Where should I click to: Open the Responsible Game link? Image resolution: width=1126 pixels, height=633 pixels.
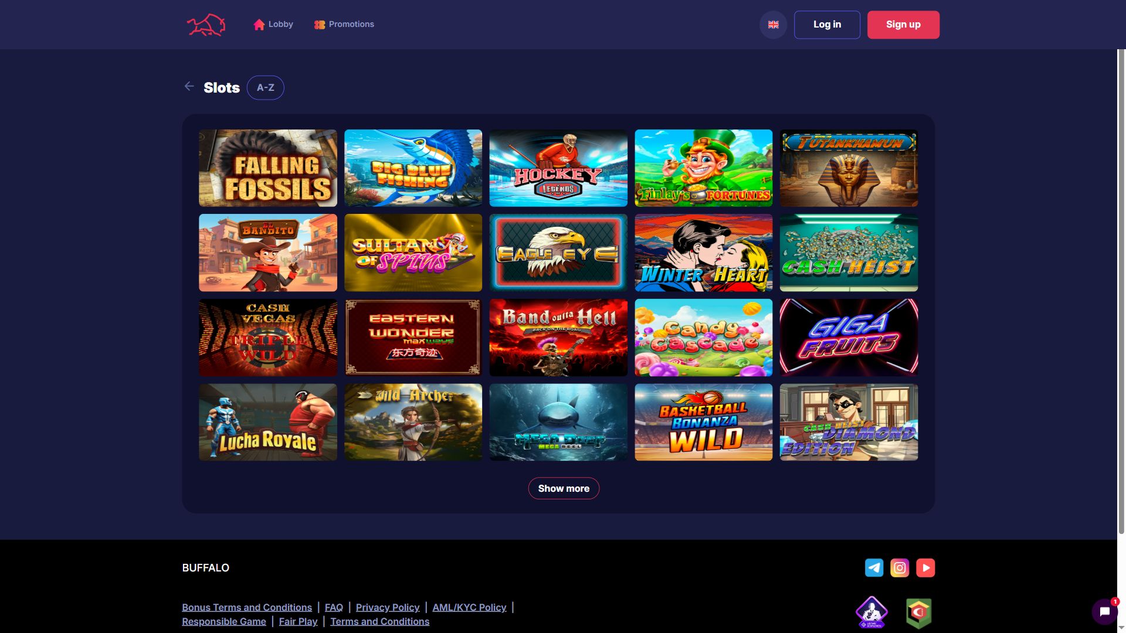[224, 621]
